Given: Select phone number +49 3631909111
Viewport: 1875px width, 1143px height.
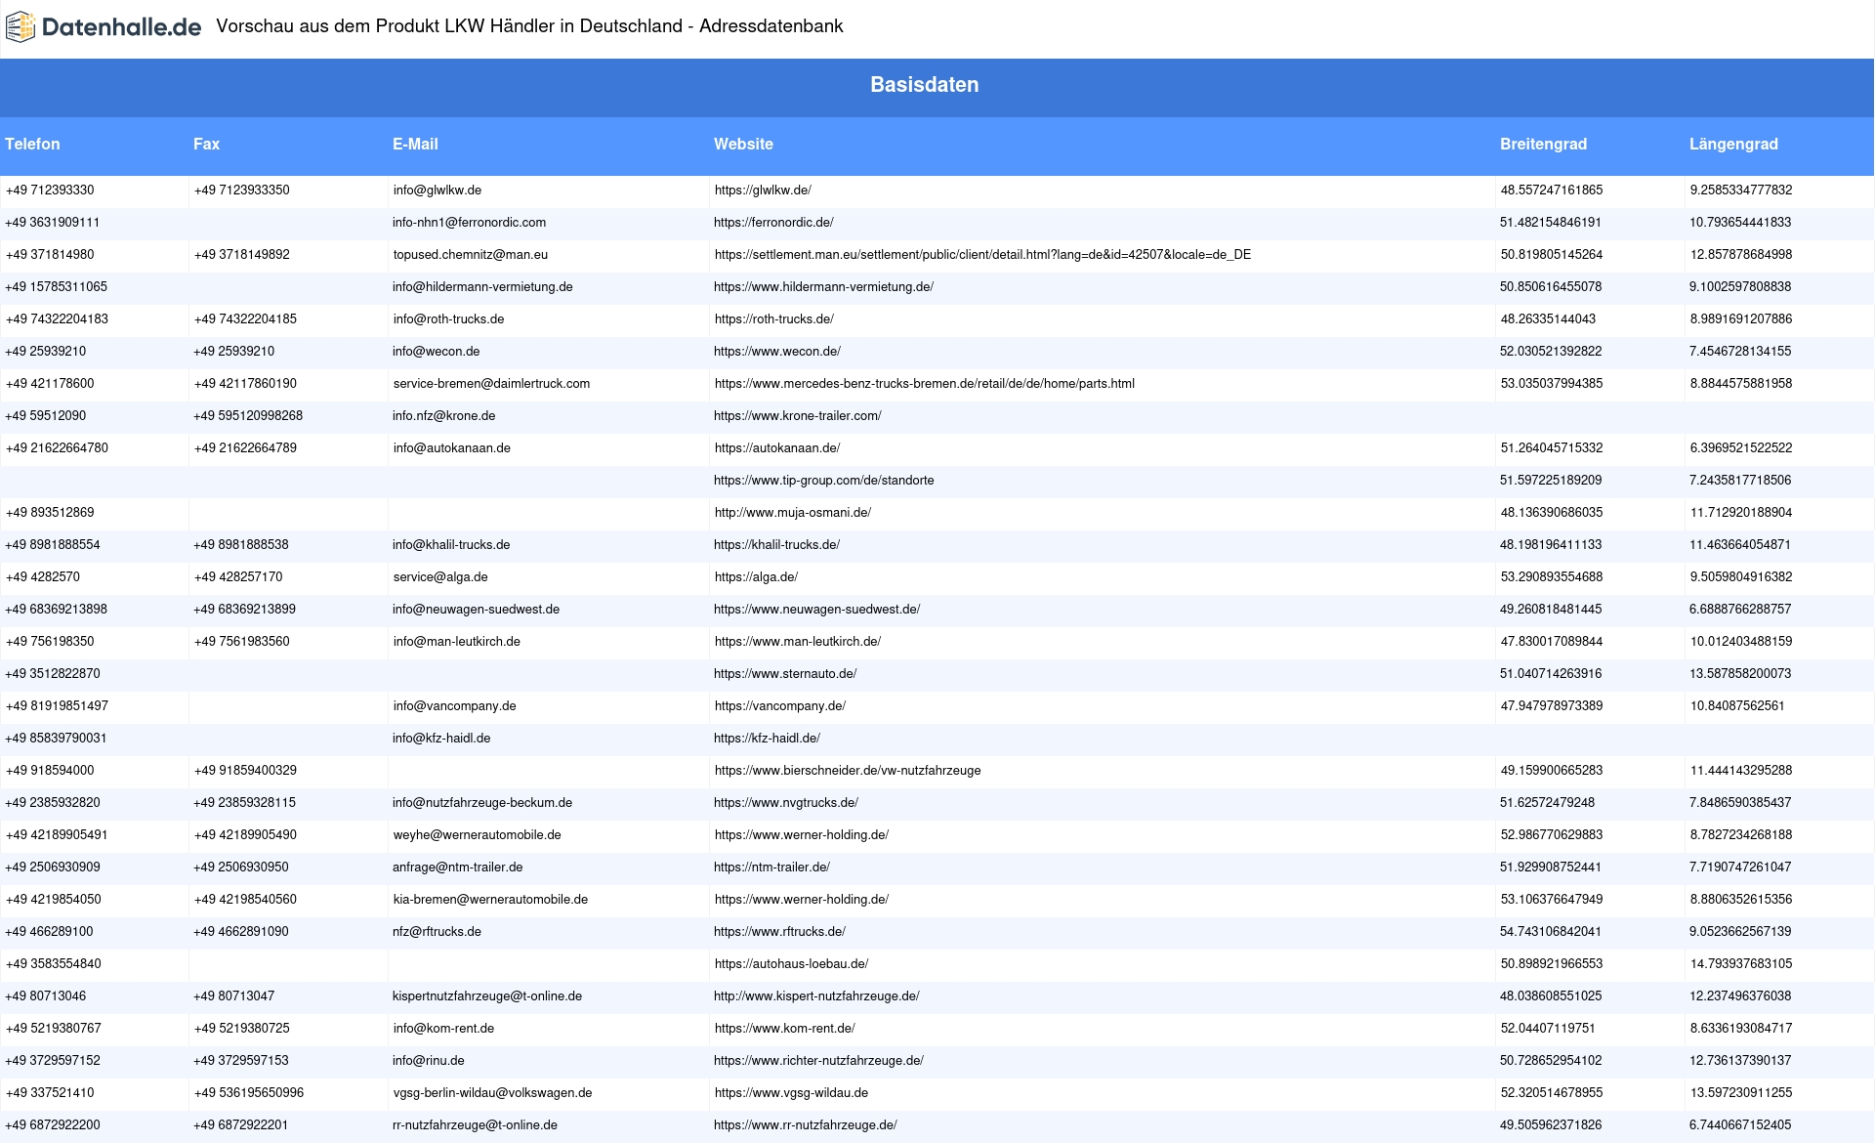Looking at the screenshot, I should tap(53, 223).
